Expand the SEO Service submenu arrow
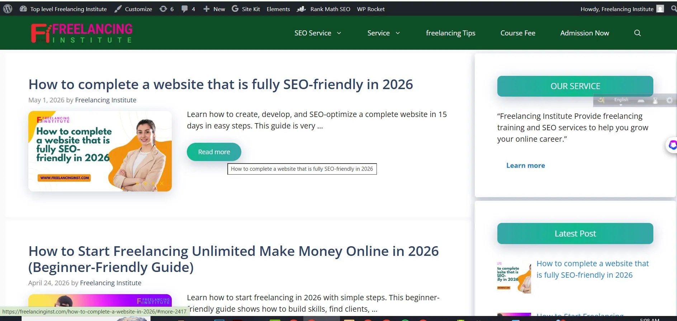Screen dimensions: 677x321 point(339,33)
